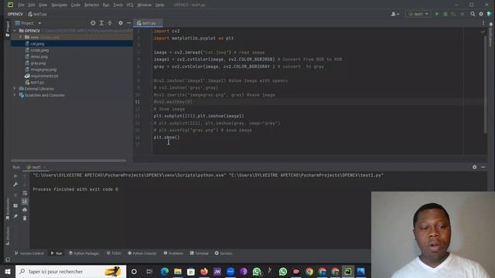Open run configuration wrench in Run panel
The width and height of the screenshot is (495, 278).
tap(15, 185)
